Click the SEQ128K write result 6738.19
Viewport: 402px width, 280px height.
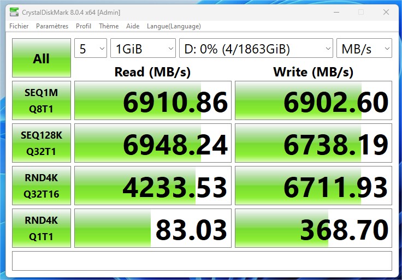314,143
